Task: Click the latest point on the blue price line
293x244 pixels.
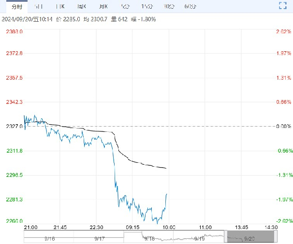Action: click(167, 194)
